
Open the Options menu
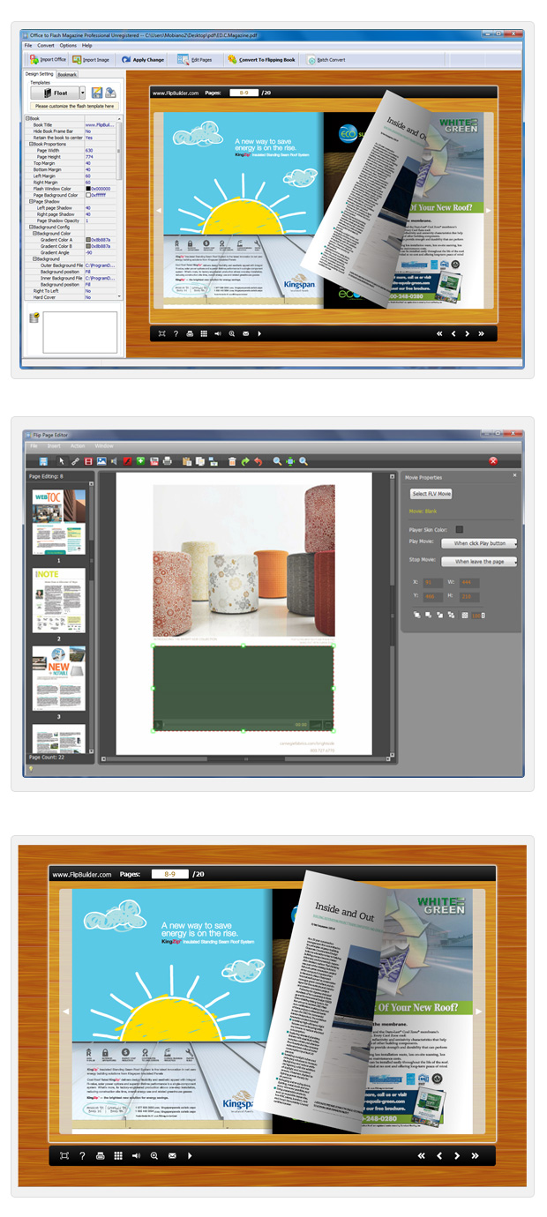pos(68,45)
